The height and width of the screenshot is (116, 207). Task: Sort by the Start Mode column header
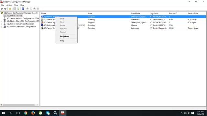(135, 14)
